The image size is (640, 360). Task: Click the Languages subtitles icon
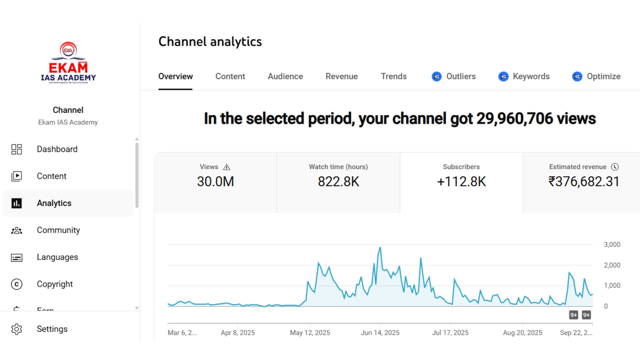click(x=17, y=257)
